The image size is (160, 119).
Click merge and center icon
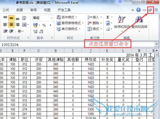click(24, 25)
